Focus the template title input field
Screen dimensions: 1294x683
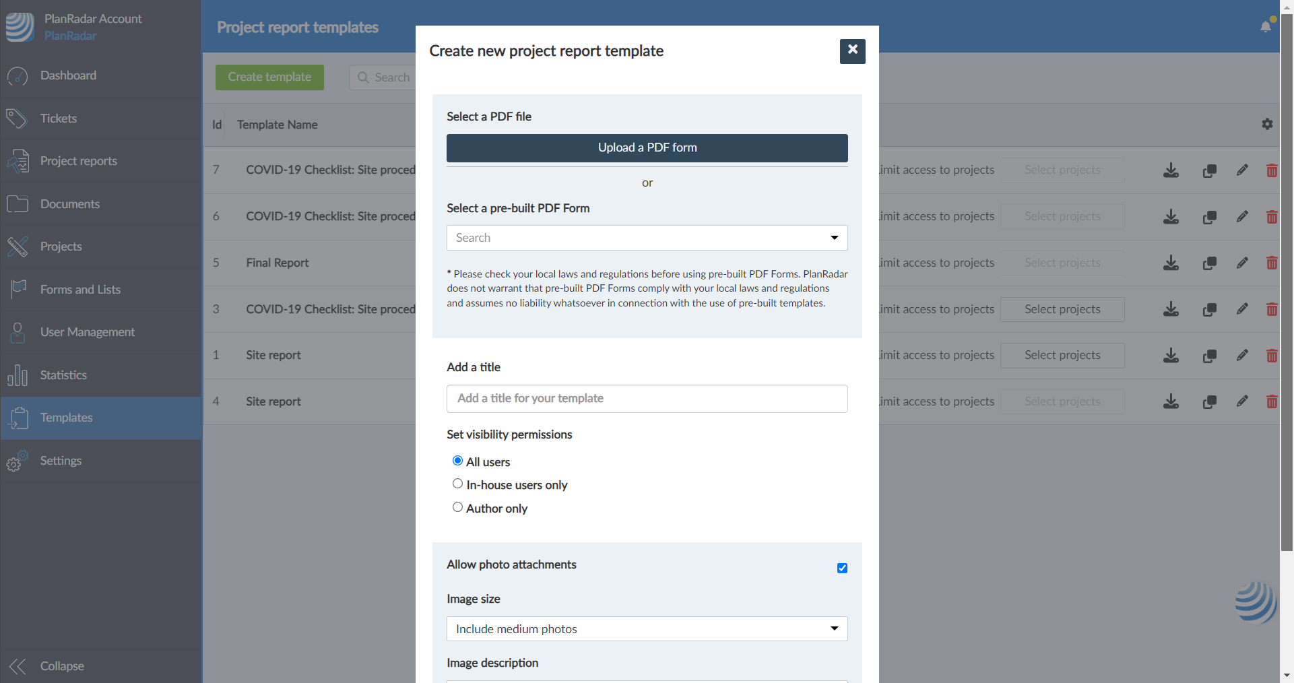click(647, 399)
